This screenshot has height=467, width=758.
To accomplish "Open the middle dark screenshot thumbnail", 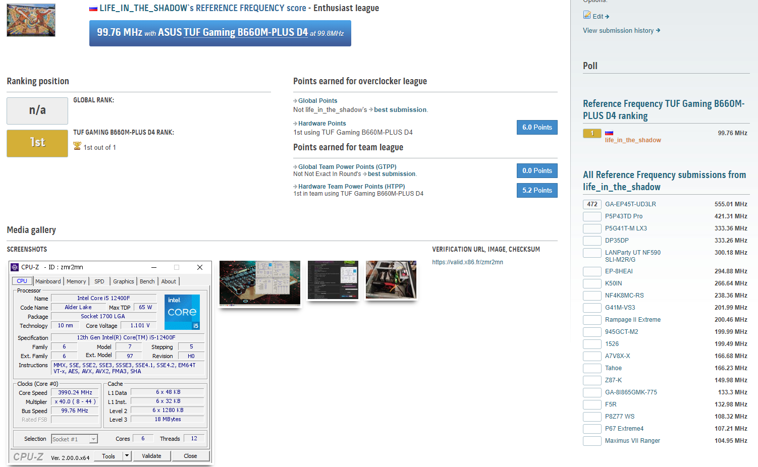I will click(333, 280).
